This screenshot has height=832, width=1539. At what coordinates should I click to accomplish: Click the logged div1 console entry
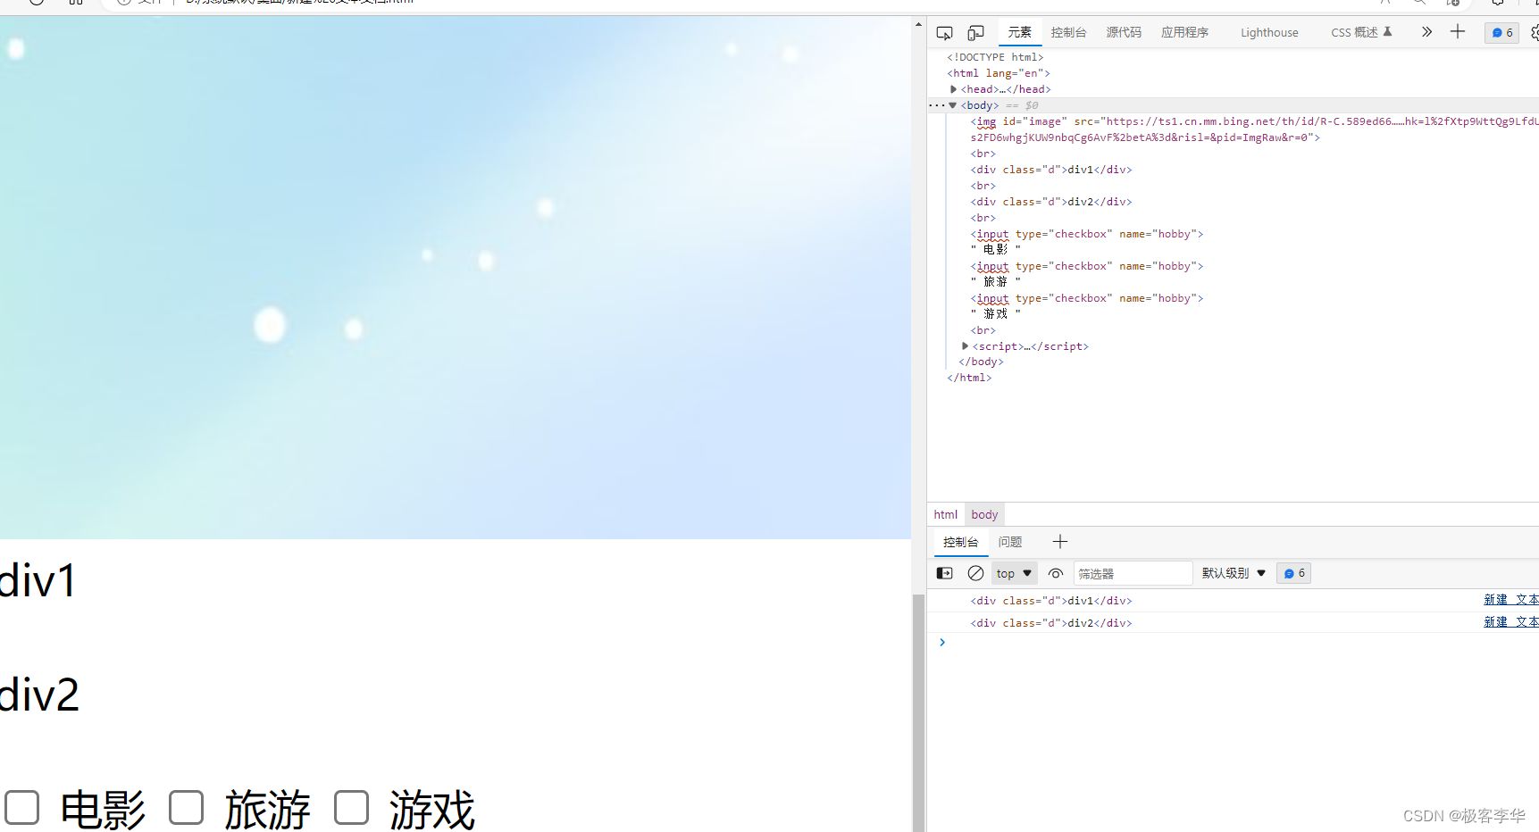(1051, 601)
